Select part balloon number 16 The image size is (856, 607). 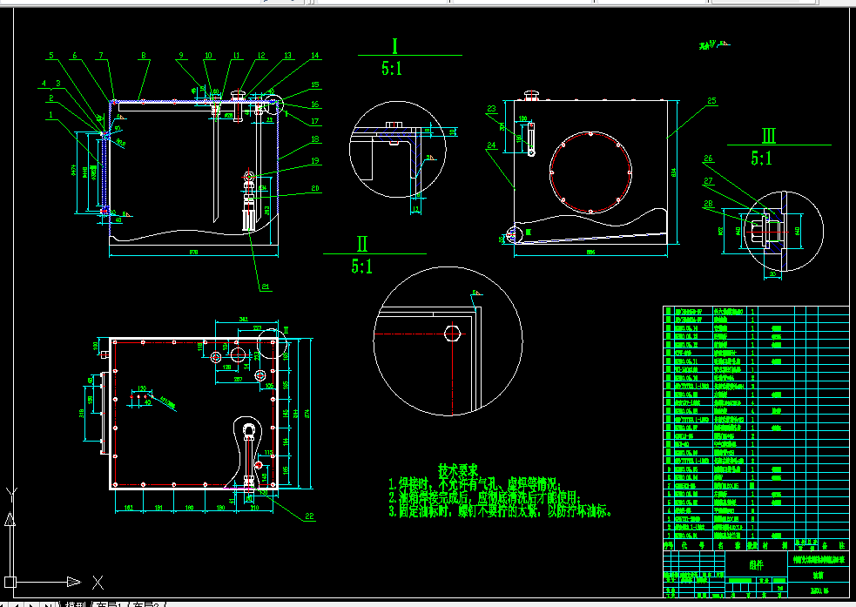coord(315,105)
